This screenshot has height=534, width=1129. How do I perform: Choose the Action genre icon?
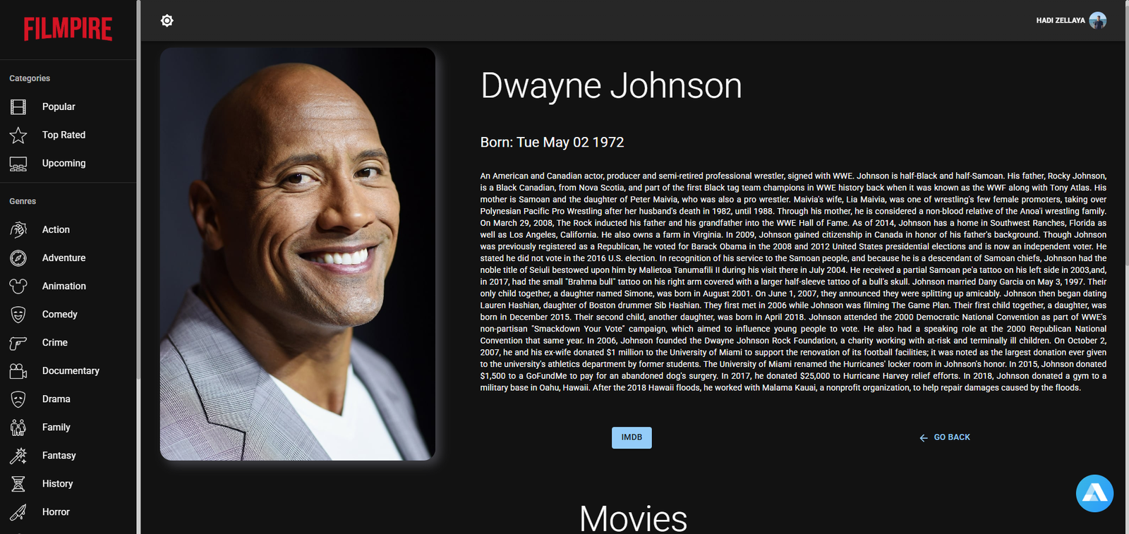18,230
